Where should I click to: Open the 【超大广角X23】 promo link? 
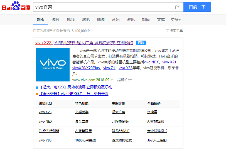coord(75,87)
